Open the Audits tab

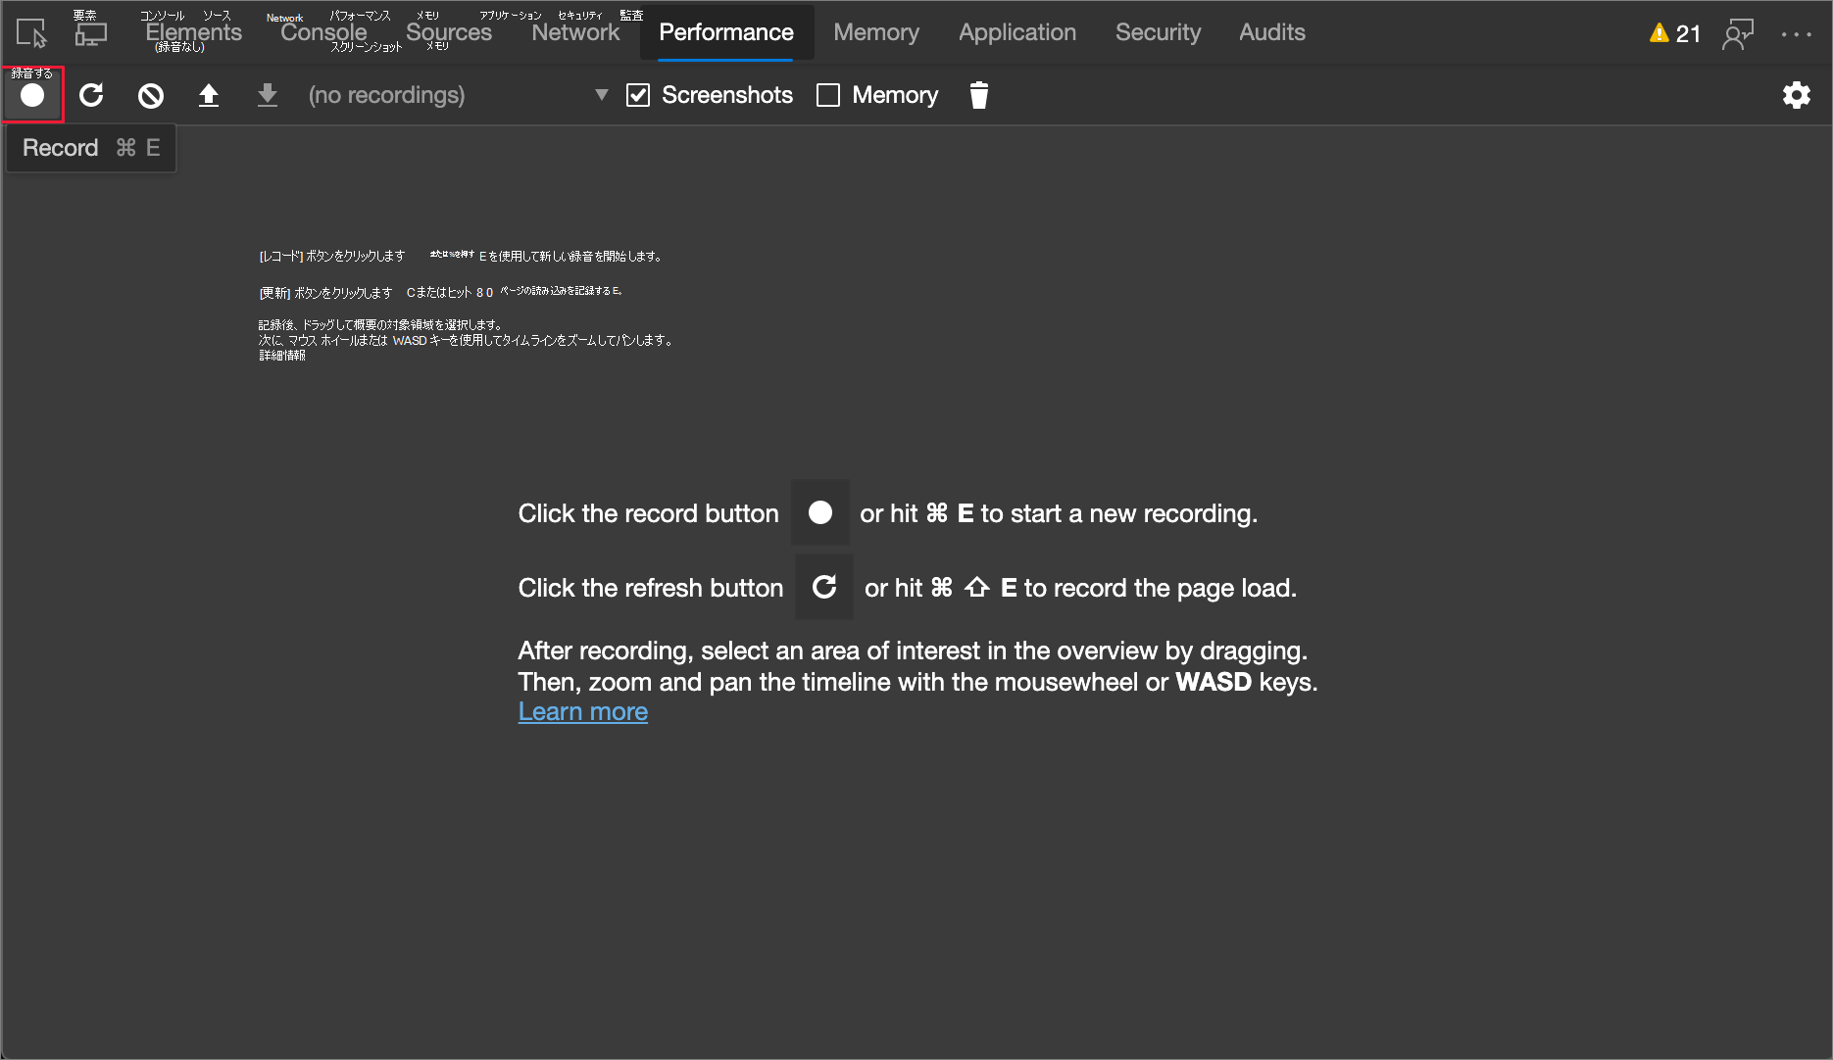pyautogui.click(x=1272, y=32)
